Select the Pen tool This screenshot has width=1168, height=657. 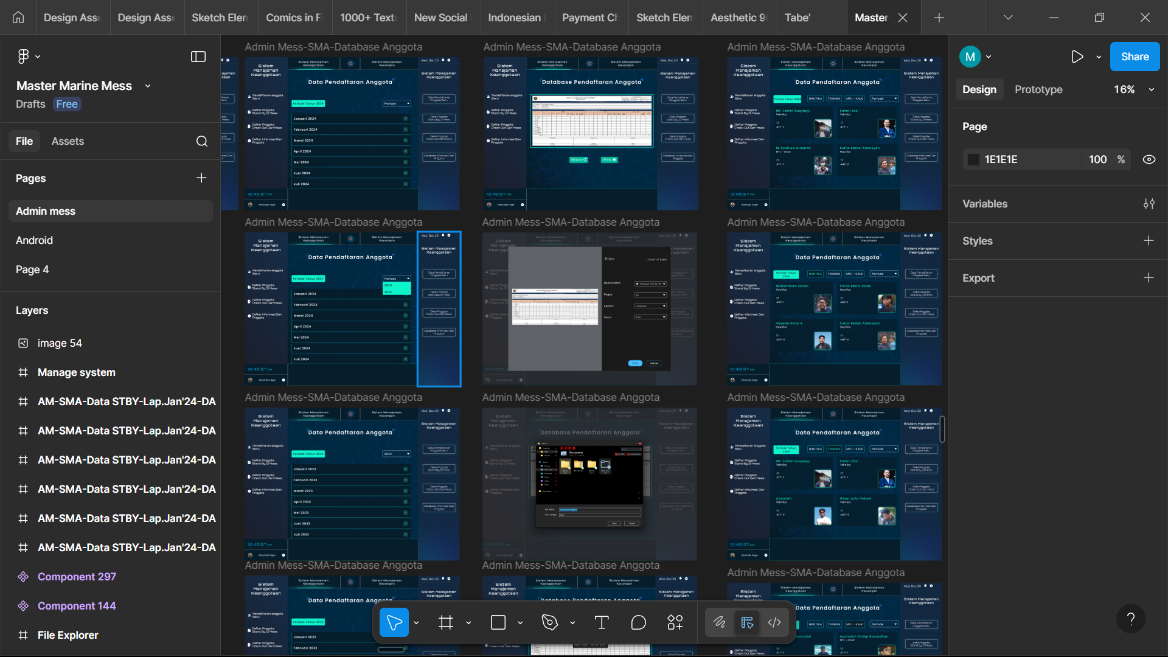550,622
